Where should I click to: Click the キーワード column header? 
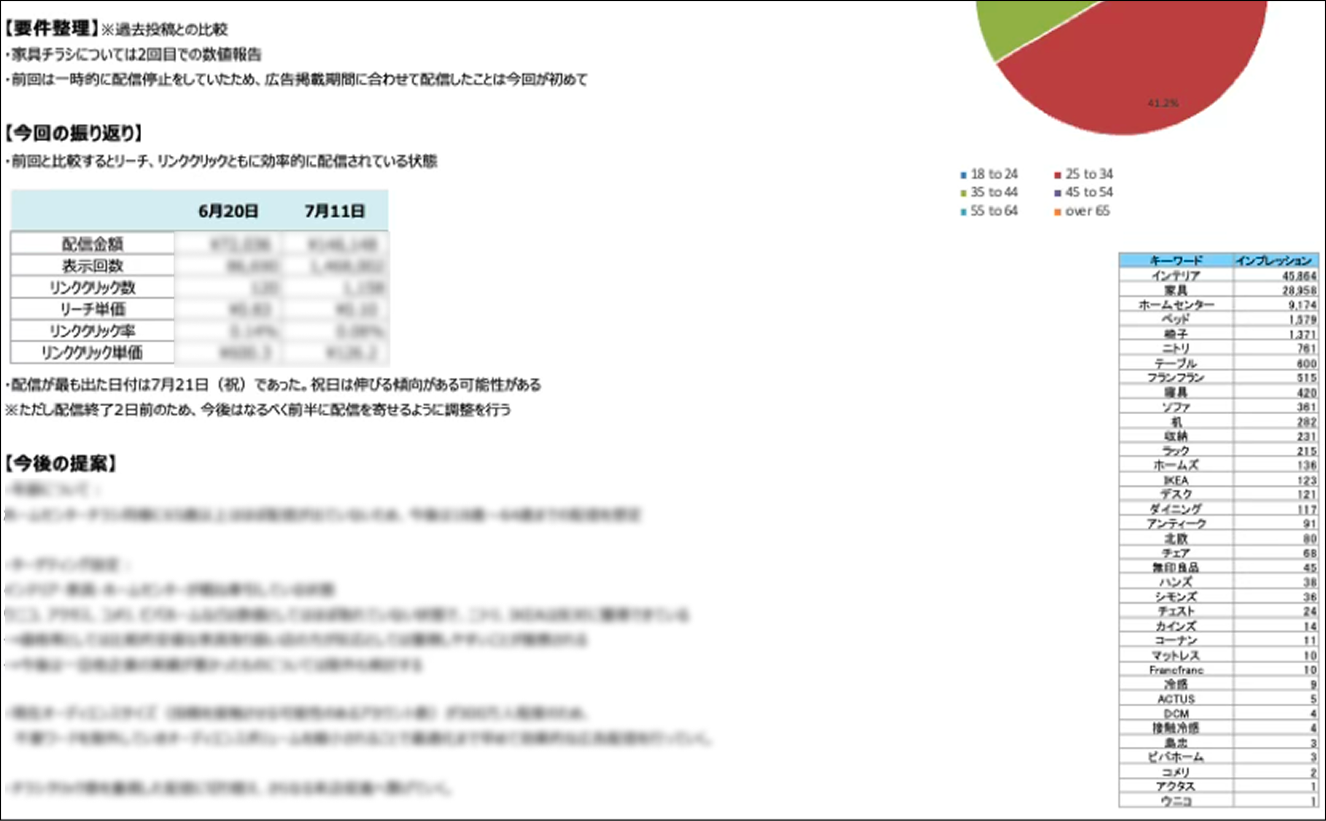[x=1176, y=260]
